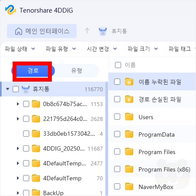Image resolution: width=196 pixels, height=196 pixels.
Task: Check the BackUp tree checkbox
Action: click(26, 193)
